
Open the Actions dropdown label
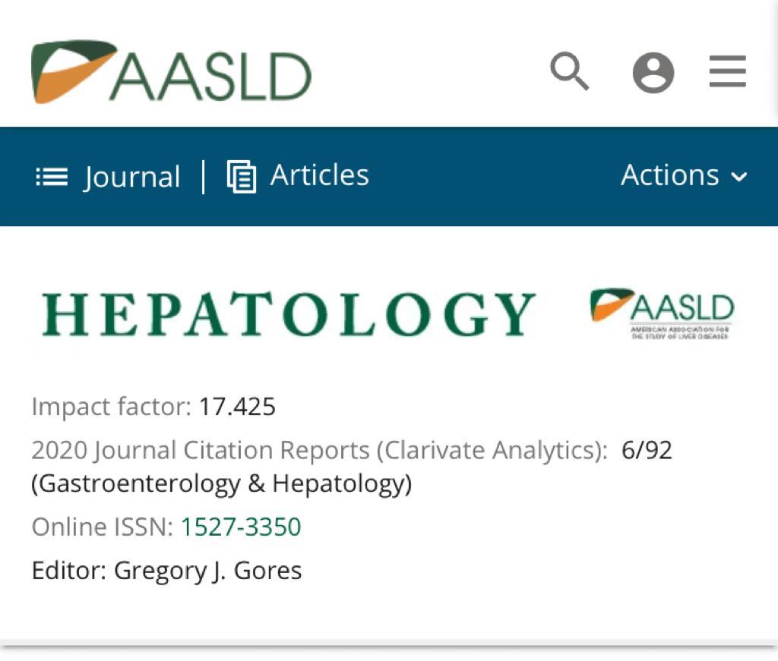pyautogui.click(x=669, y=175)
